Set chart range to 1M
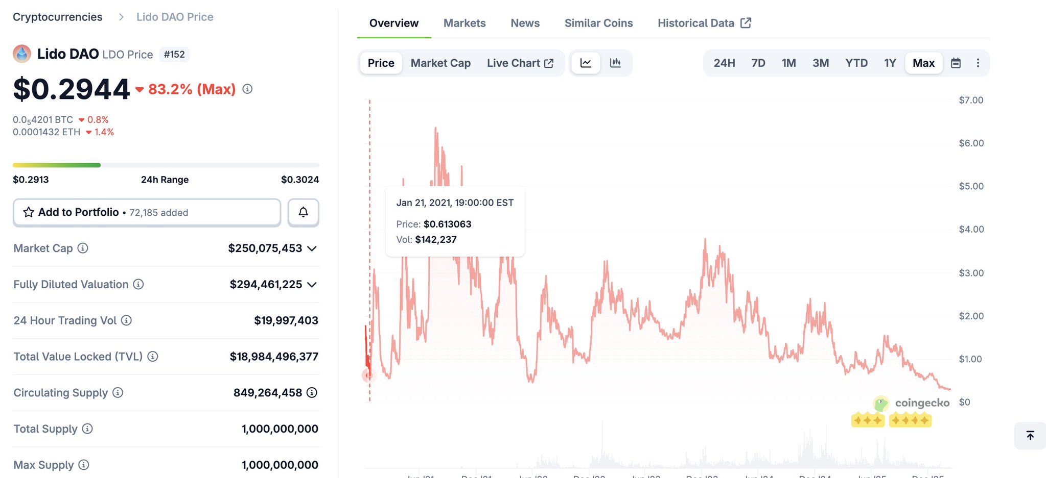The image size is (1046, 478). (788, 63)
